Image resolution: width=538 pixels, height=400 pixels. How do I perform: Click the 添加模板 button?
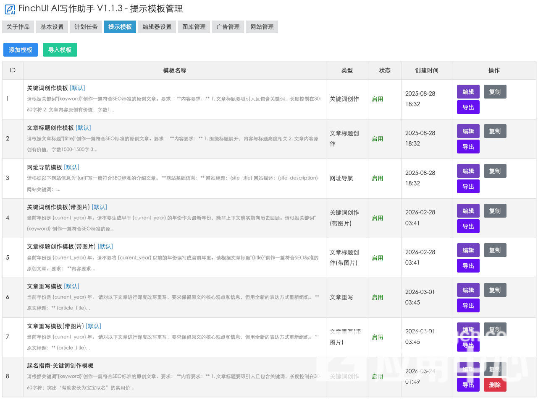click(21, 50)
